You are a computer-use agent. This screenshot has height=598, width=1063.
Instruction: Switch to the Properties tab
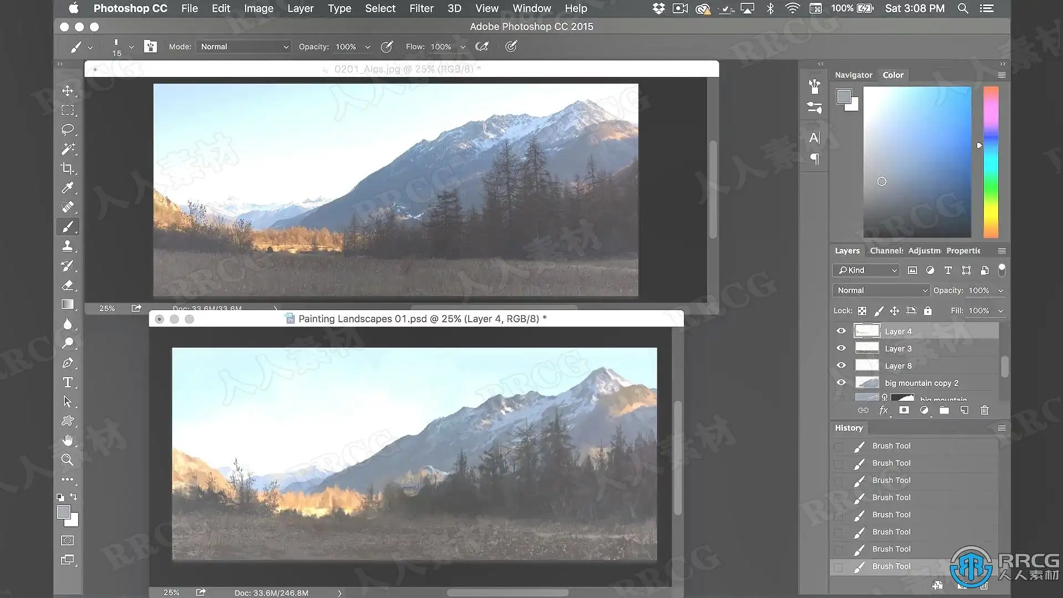point(963,251)
